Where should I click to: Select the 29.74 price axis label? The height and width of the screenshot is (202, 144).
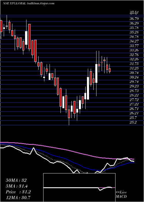point(134,82)
